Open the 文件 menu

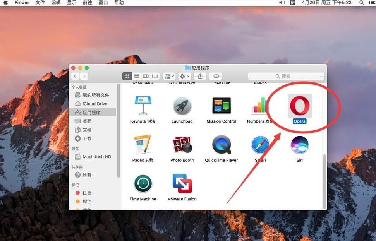pos(40,3)
